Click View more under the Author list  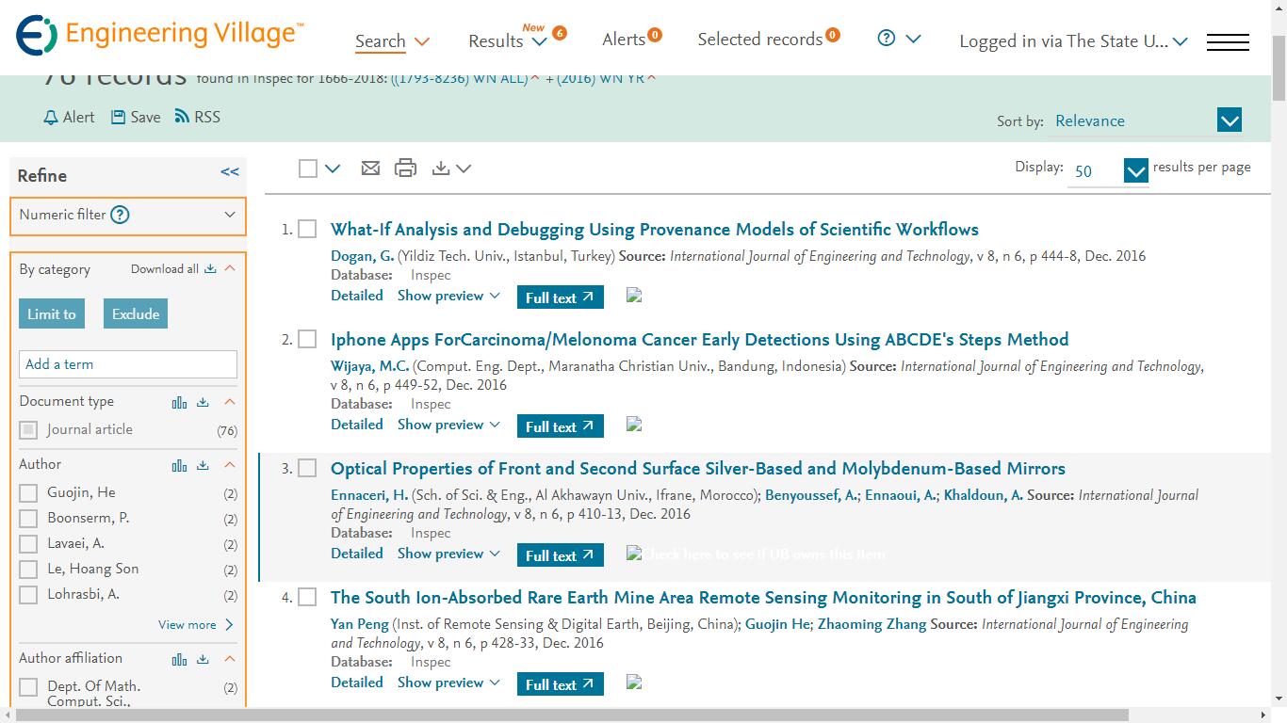[x=187, y=624]
